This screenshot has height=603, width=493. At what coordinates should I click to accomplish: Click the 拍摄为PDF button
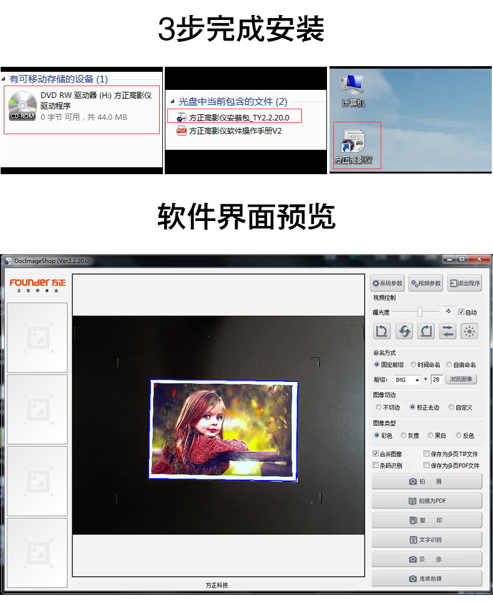(427, 501)
